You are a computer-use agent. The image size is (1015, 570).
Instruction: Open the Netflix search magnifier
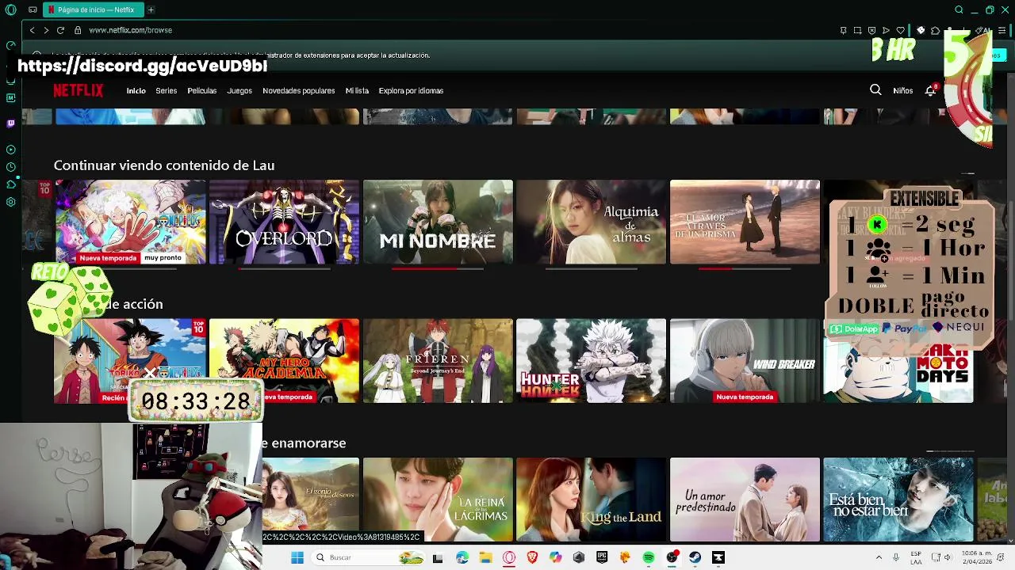pos(875,90)
